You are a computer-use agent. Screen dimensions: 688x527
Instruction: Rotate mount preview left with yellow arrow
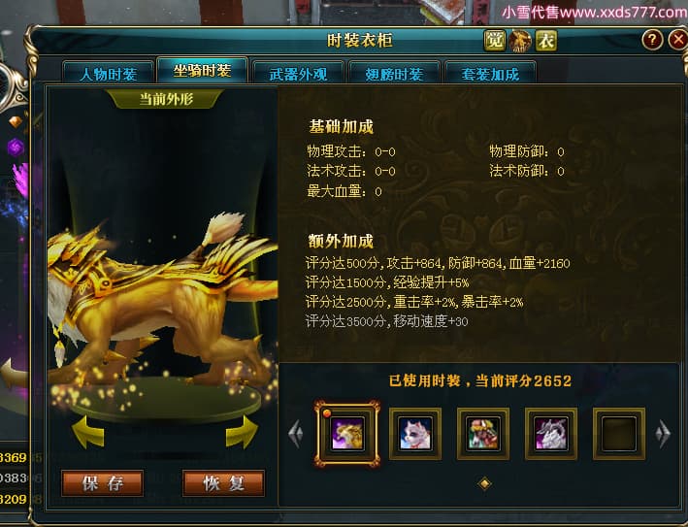point(88,432)
